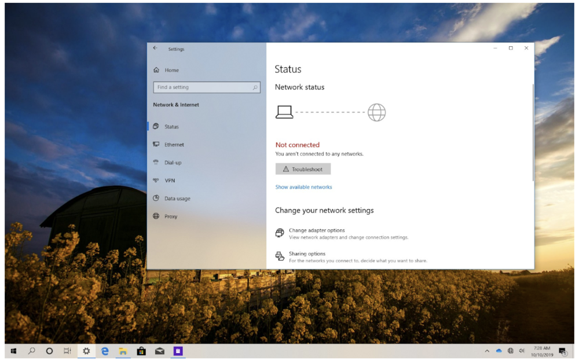Open the purple app in the taskbar

coord(178,351)
